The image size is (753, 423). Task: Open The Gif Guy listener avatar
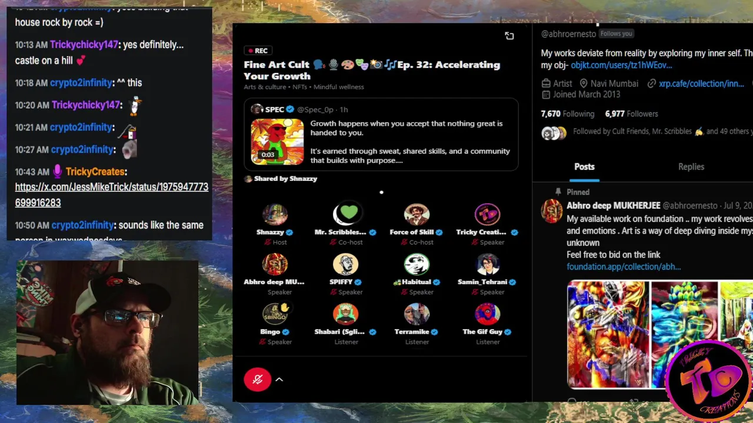click(487, 314)
